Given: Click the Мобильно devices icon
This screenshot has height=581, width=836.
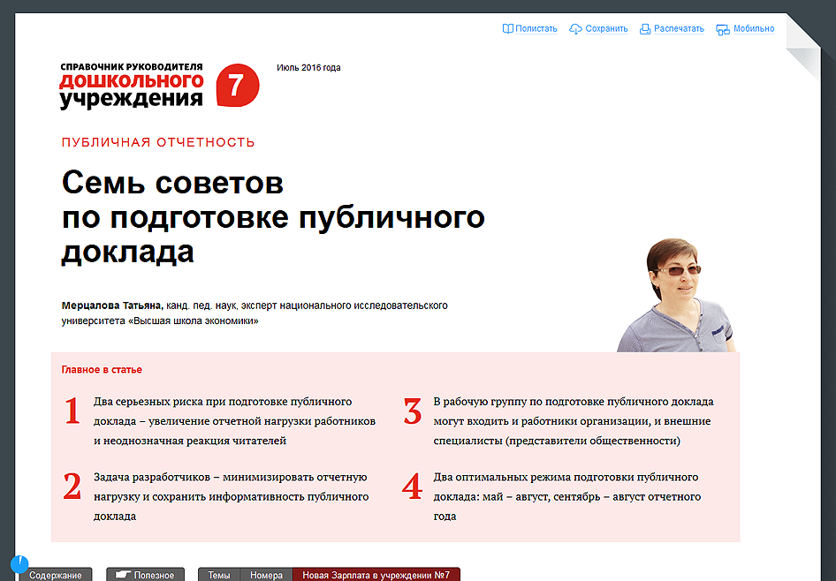Looking at the screenshot, I should (722, 30).
